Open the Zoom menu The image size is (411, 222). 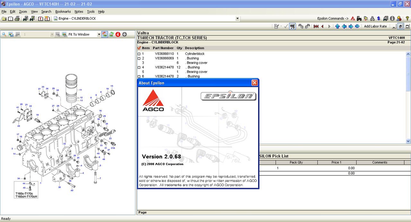(x=23, y=12)
